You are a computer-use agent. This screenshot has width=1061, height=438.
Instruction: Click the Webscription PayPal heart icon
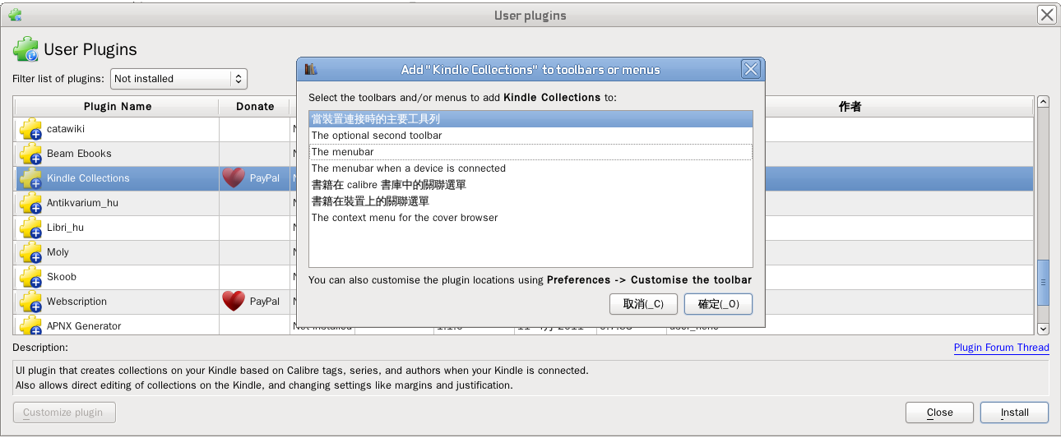point(234,301)
